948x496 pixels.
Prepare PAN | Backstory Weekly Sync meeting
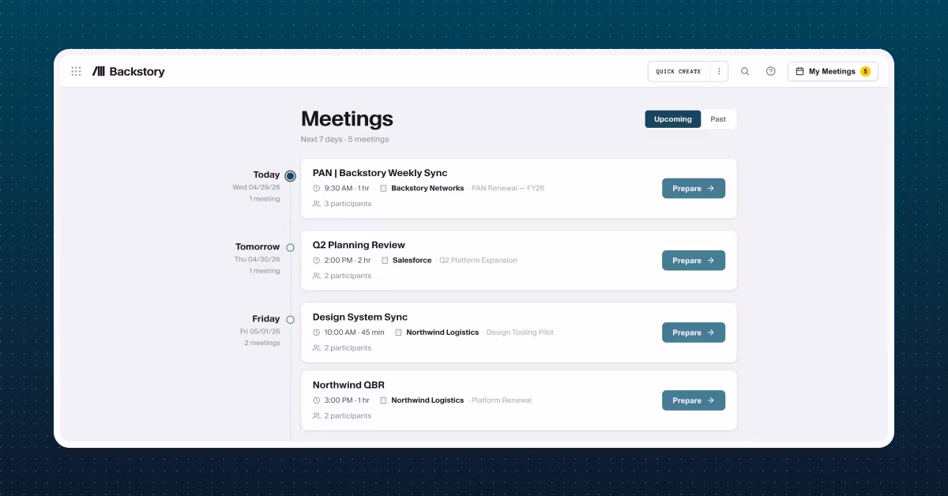click(x=694, y=189)
